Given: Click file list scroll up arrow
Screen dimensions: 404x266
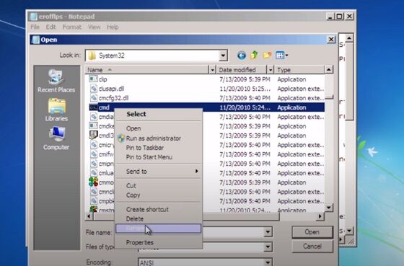Looking at the screenshot, I should (329, 69).
